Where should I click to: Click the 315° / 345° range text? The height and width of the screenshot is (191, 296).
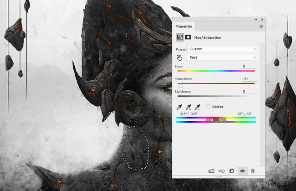tap(189, 114)
